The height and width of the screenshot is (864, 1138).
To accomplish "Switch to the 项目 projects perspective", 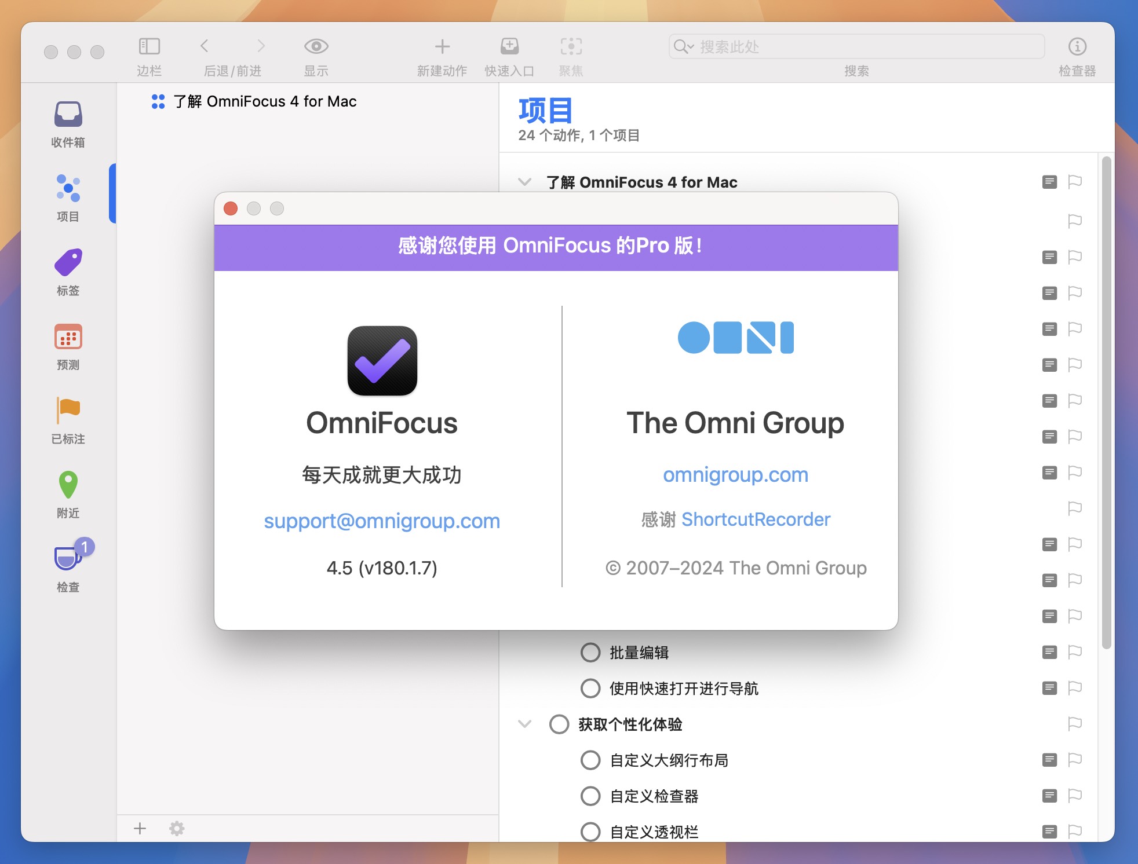I will tap(68, 198).
